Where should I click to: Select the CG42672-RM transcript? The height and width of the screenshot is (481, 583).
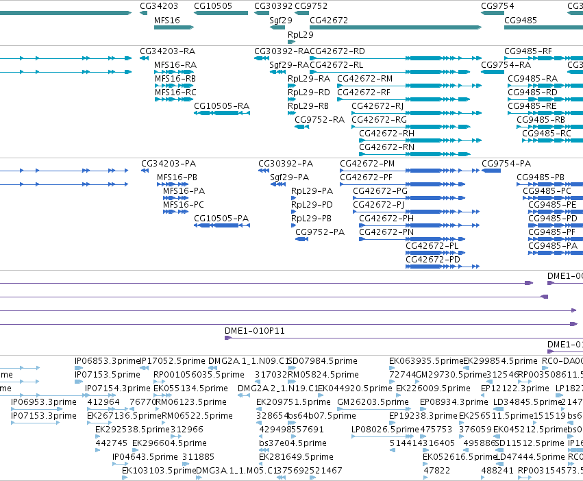point(364,79)
